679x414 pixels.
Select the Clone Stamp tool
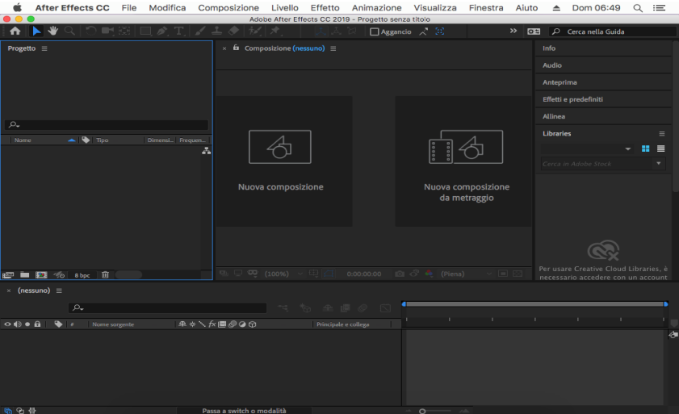tap(216, 31)
